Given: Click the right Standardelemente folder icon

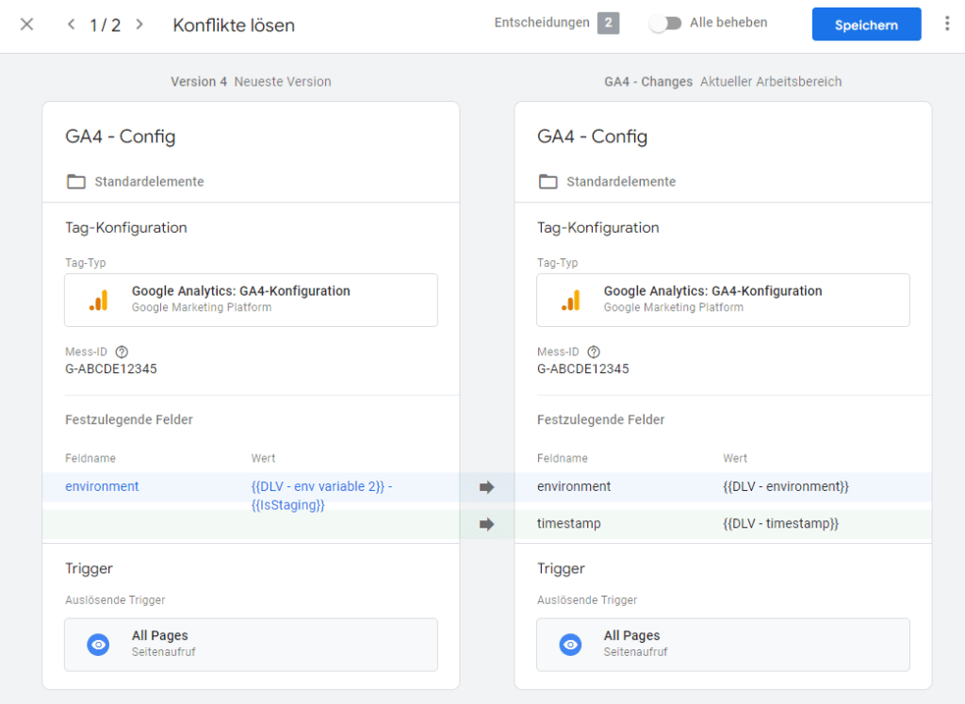Looking at the screenshot, I should (548, 182).
